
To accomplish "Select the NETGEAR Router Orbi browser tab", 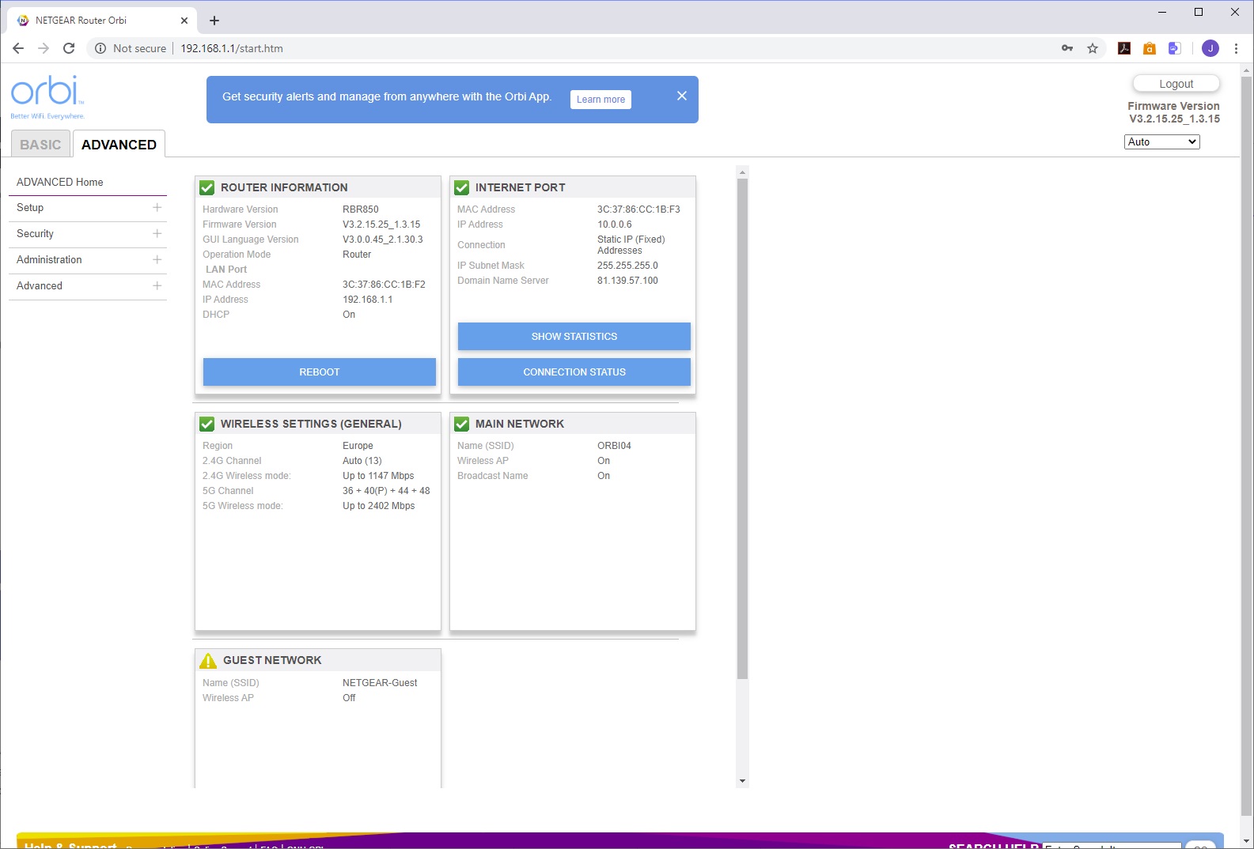I will tap(102, 21).
